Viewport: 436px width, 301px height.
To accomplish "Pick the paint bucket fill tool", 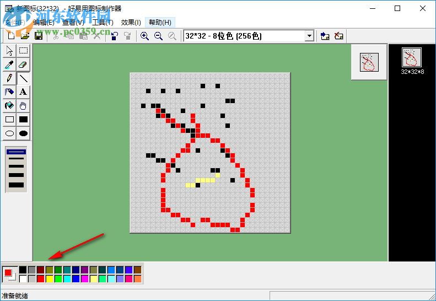I will 9,106.
